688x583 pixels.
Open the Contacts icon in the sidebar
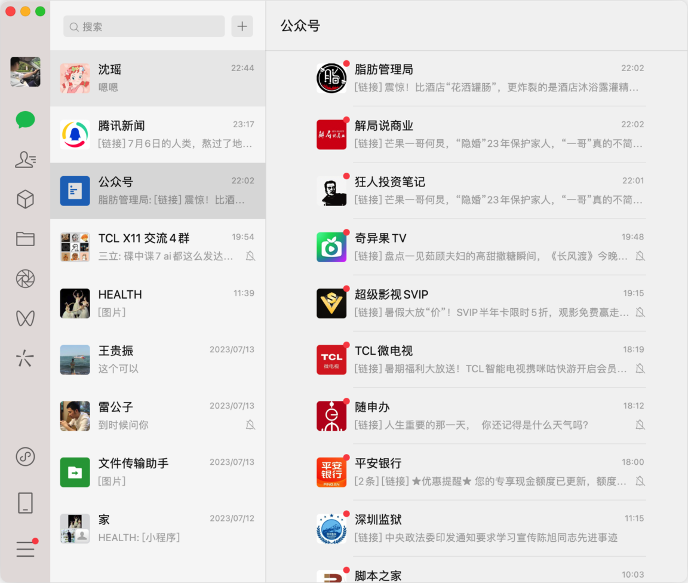pyautogui.click(x=25, y=159)
